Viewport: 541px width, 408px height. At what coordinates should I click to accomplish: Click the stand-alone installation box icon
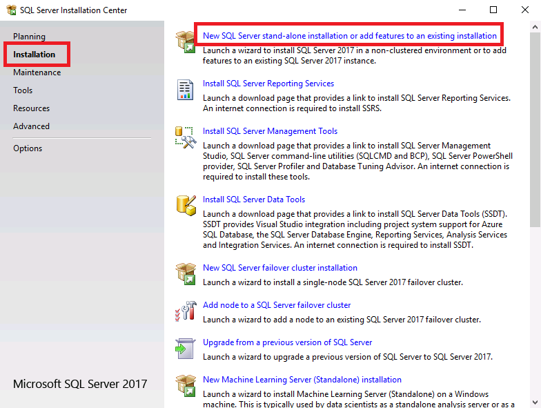click(186, 41)
